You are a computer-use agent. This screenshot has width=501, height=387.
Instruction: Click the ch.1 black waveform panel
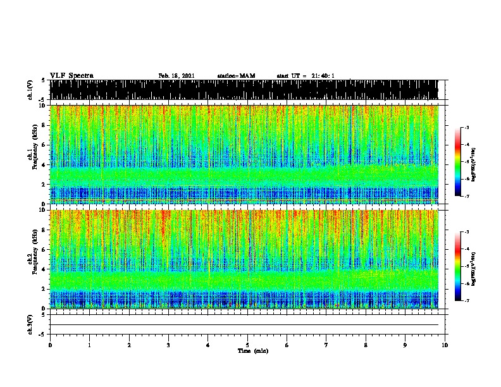[244, 90]
